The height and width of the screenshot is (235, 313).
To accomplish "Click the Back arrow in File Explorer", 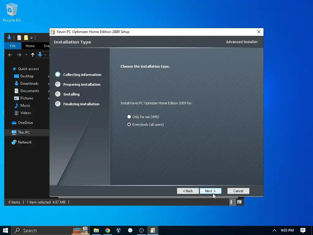I will point(10,55).
